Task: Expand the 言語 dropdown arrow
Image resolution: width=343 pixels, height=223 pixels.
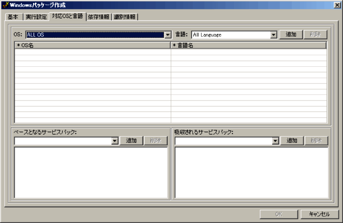Action: click(273, 35)
